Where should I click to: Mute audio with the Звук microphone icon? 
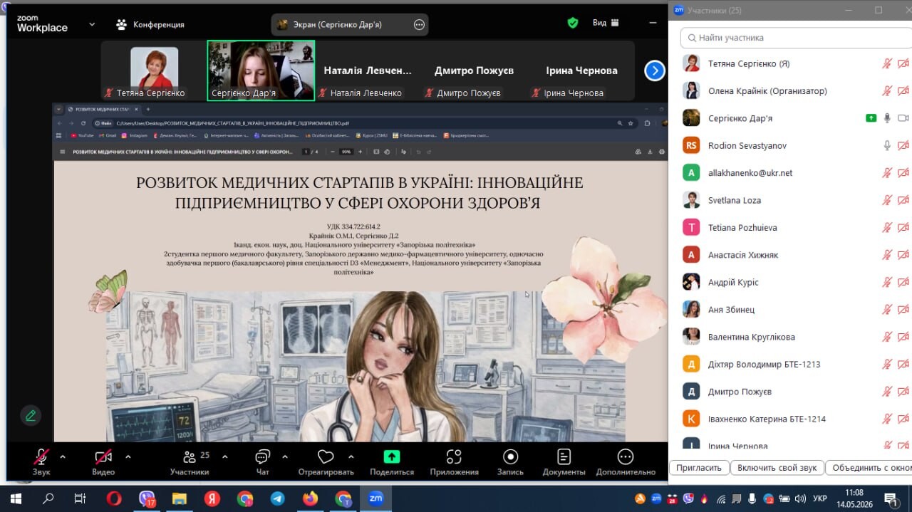coord(41,456)
